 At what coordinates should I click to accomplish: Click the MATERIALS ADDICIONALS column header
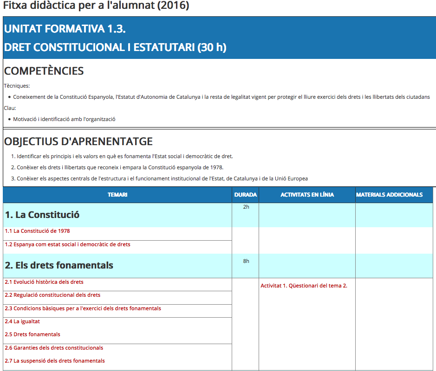coord(389,195)
